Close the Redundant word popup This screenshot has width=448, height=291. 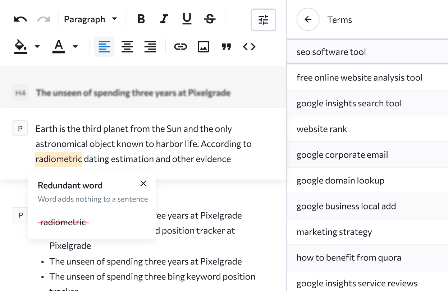(x=143, y=184)
